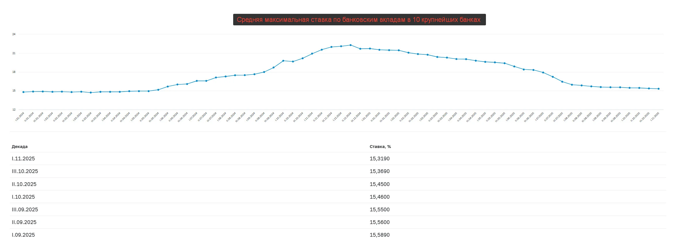Click the chart title banner about bank deposits

point(359,20)
